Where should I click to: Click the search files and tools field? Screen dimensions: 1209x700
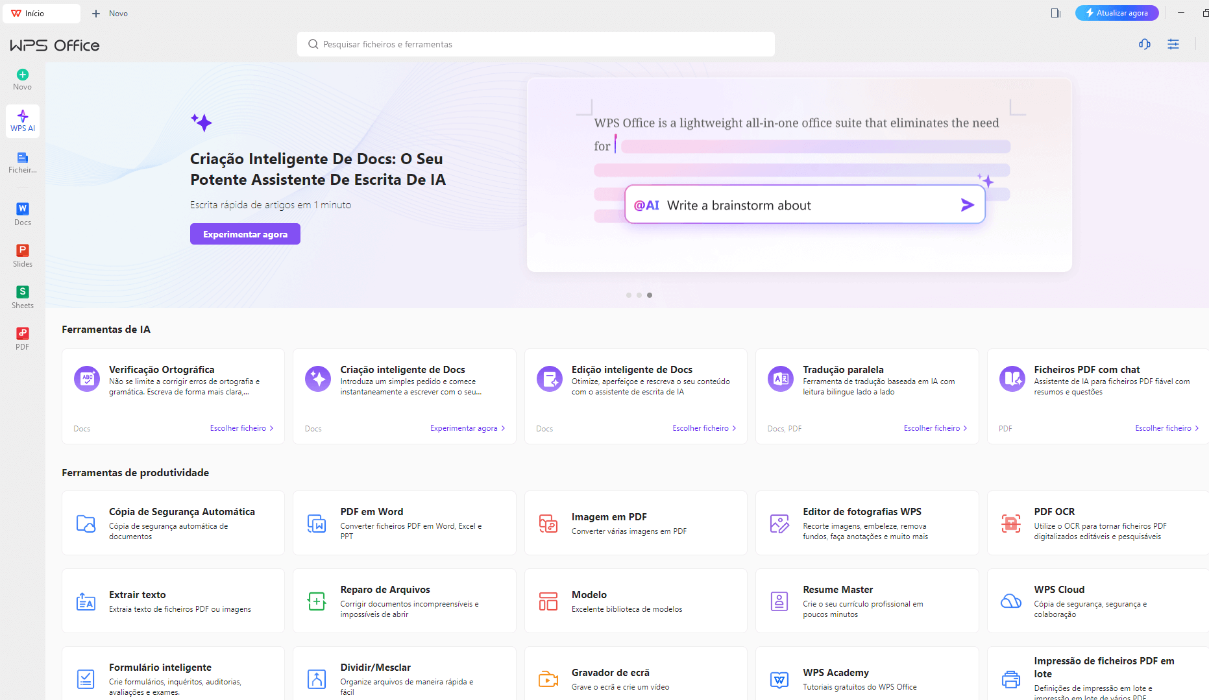coord(536,44)
